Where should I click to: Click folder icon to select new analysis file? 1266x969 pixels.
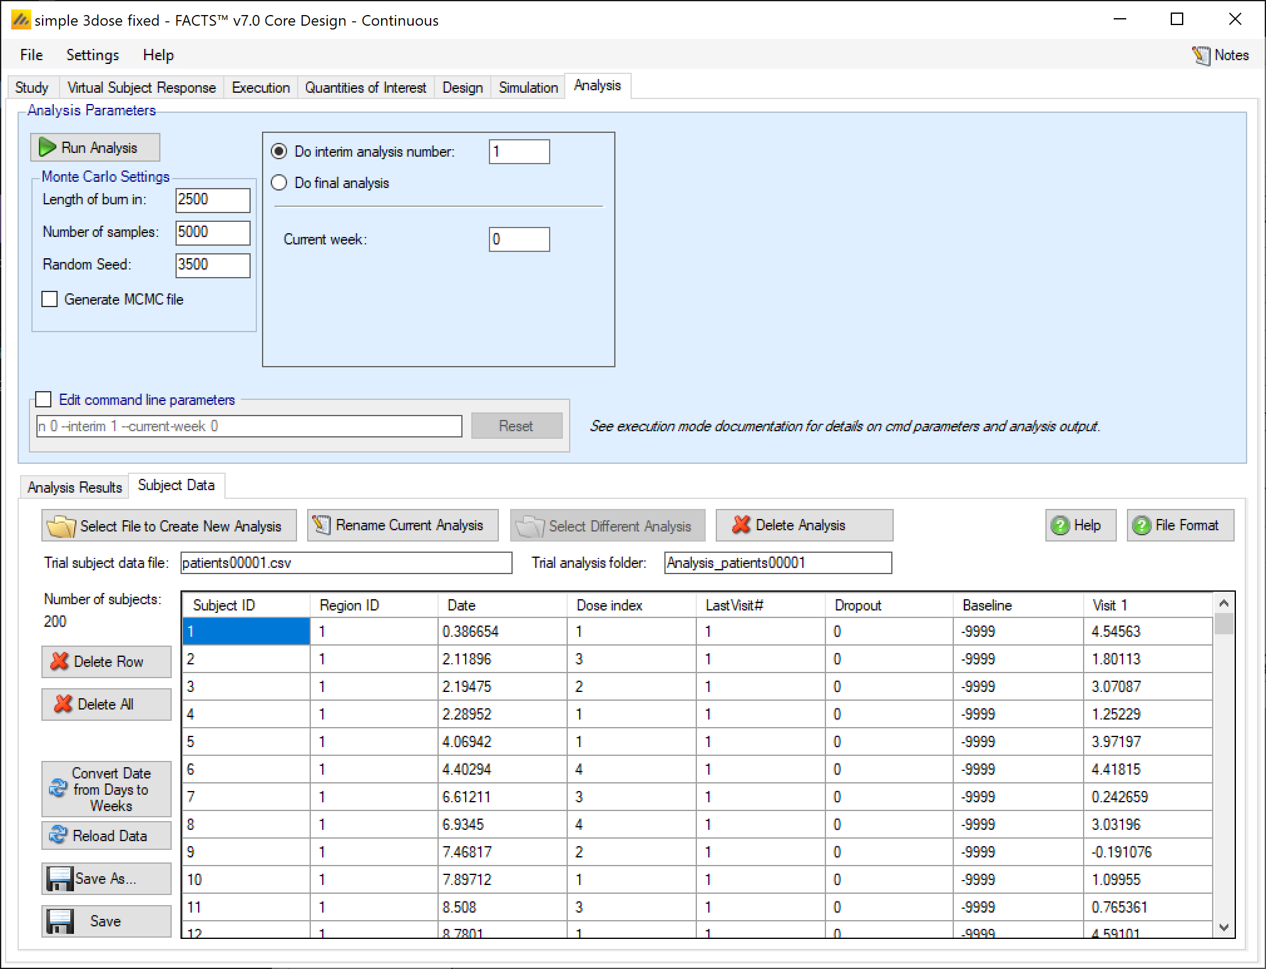(61, 526)
